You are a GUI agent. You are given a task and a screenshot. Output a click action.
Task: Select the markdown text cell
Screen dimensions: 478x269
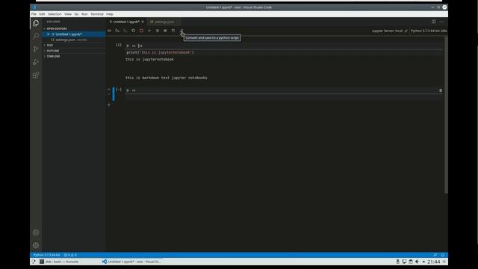click(167, 78)
